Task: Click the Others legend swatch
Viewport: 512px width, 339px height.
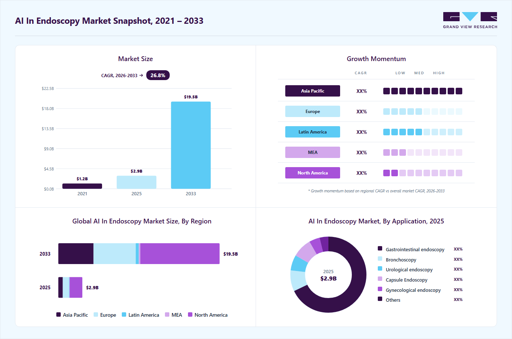Action: coord(380,299)
